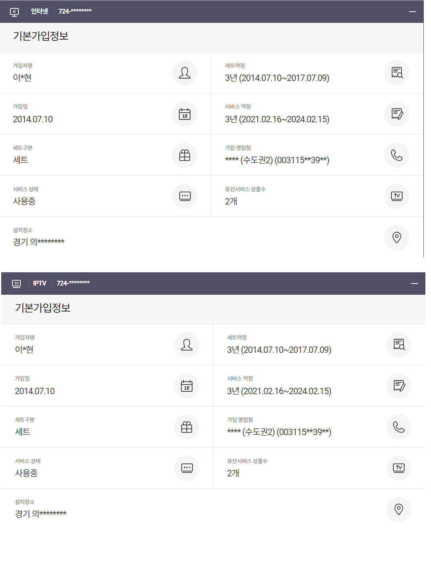Viewport: 431px width, 563px height.
Task: Click the 설치장소 location pin in 인터넷 section
Action: click(x=397, y=237)
